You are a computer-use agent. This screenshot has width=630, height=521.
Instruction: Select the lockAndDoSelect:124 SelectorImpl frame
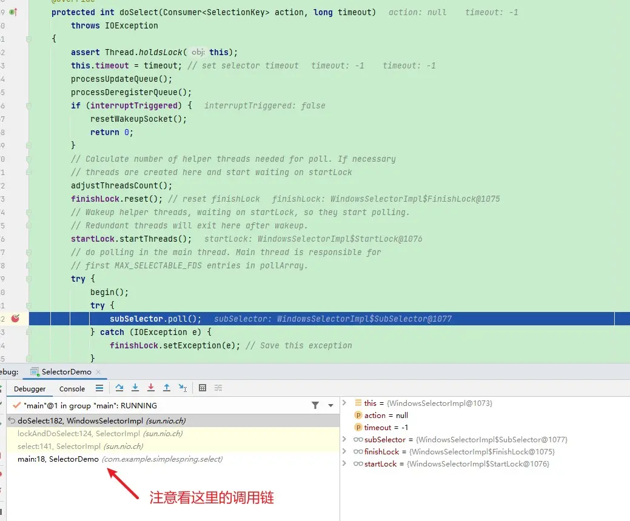coord(173,434)
